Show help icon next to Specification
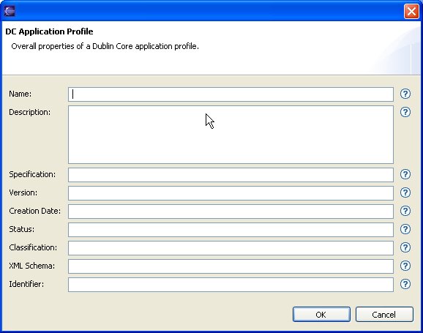Viewport: 423px width, 333px height. 405,174
